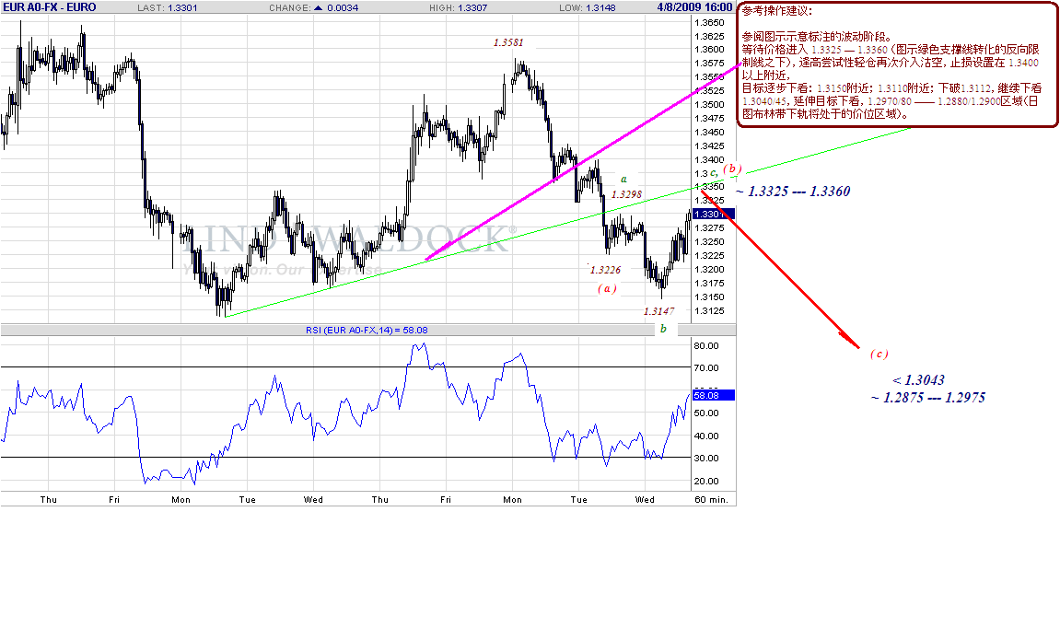Click the LOW: 1.3148 header value
The height and width of the screenshot is (628, 1060).
pos(588,7)
